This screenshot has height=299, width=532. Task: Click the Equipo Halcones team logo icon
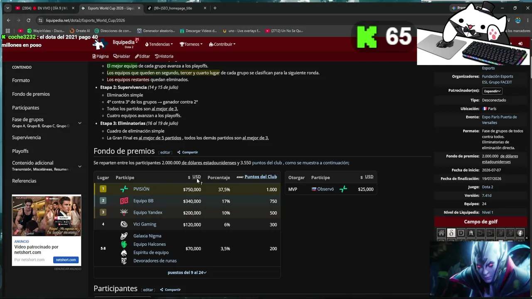tap(124, 244)
